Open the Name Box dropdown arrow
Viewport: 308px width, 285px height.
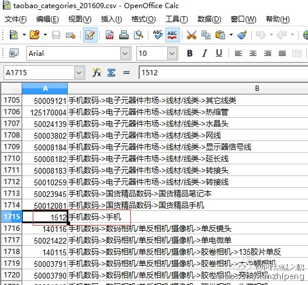click(79, 73)
